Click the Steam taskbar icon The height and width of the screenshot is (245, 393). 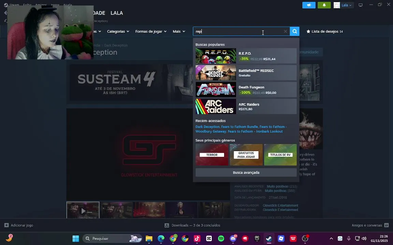(269, 239)
